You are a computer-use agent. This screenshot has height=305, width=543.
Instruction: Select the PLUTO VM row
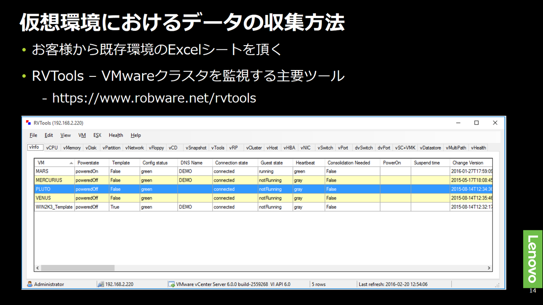point(263,189)
